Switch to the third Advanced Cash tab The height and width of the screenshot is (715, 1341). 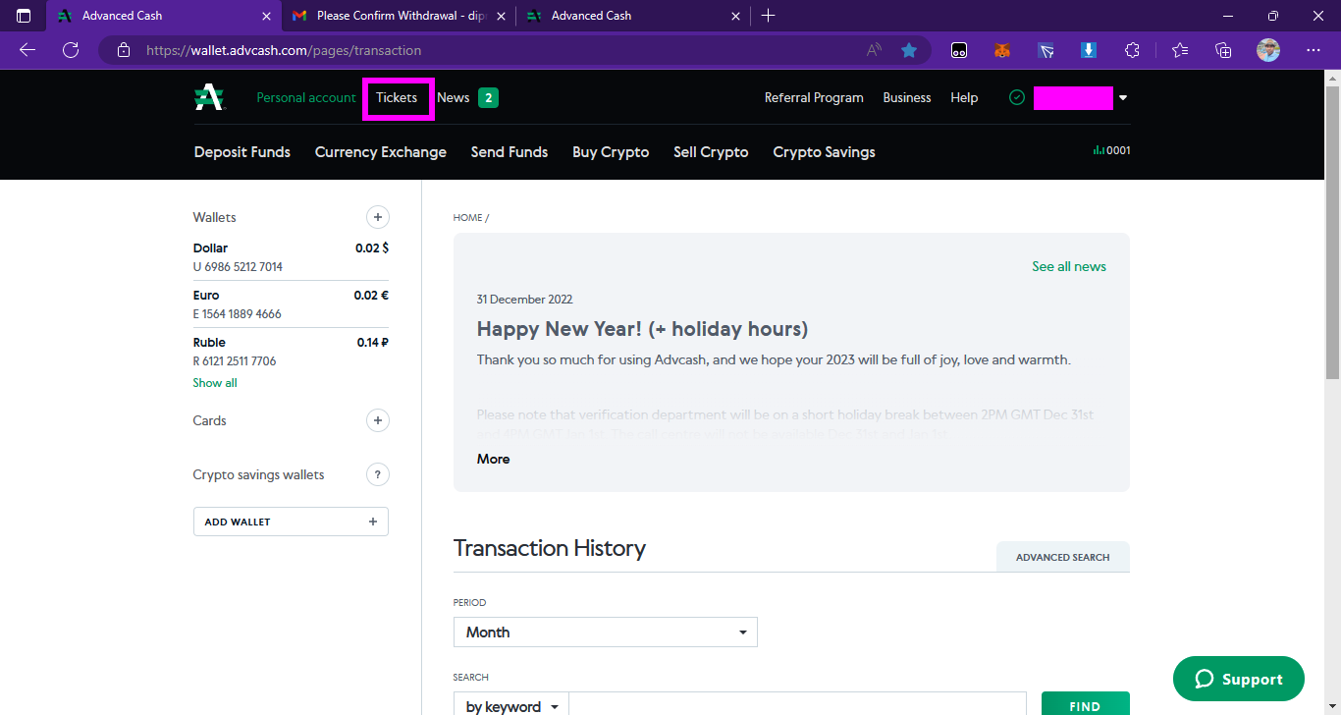point(634,16)
